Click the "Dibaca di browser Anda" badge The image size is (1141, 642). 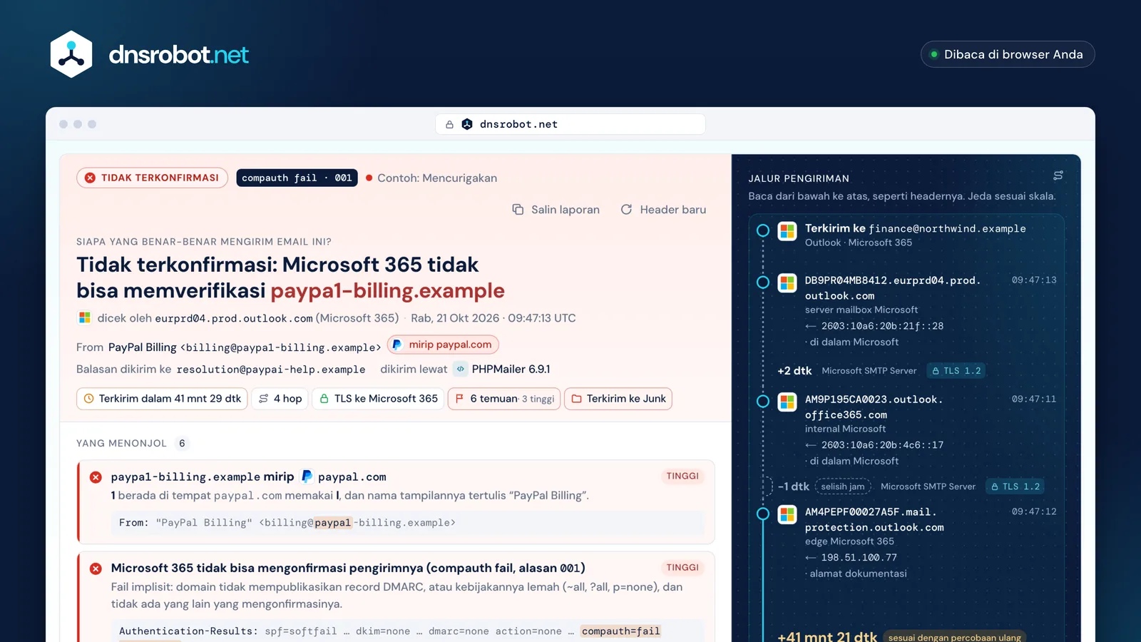1008,54
